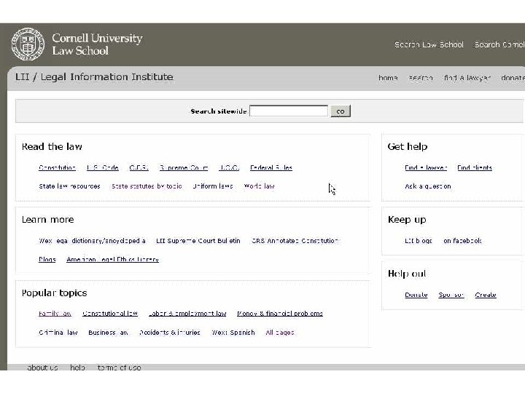Open the Find clients link
The width and height of the screenshot is (525, 393).
point(475,167)
